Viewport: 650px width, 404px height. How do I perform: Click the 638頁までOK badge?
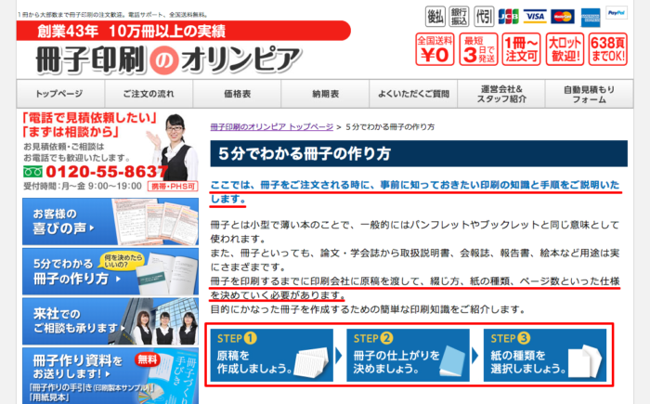point(607,49)
